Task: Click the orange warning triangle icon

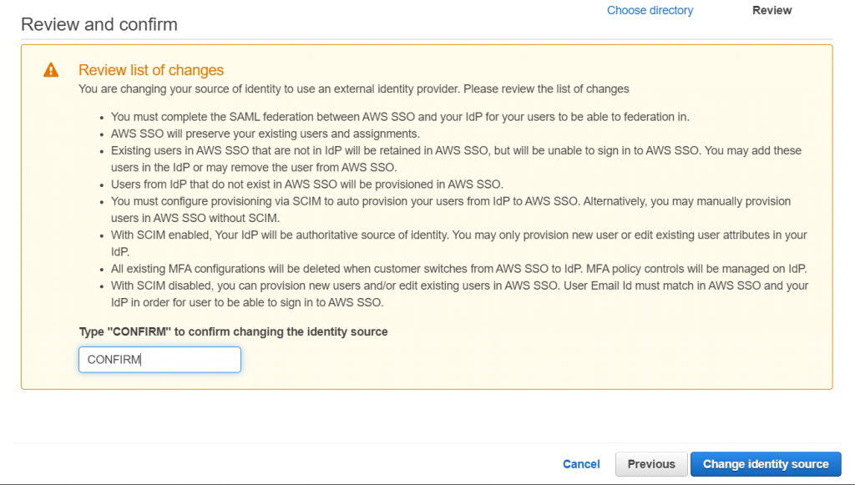Action: (x=51, y=70)
